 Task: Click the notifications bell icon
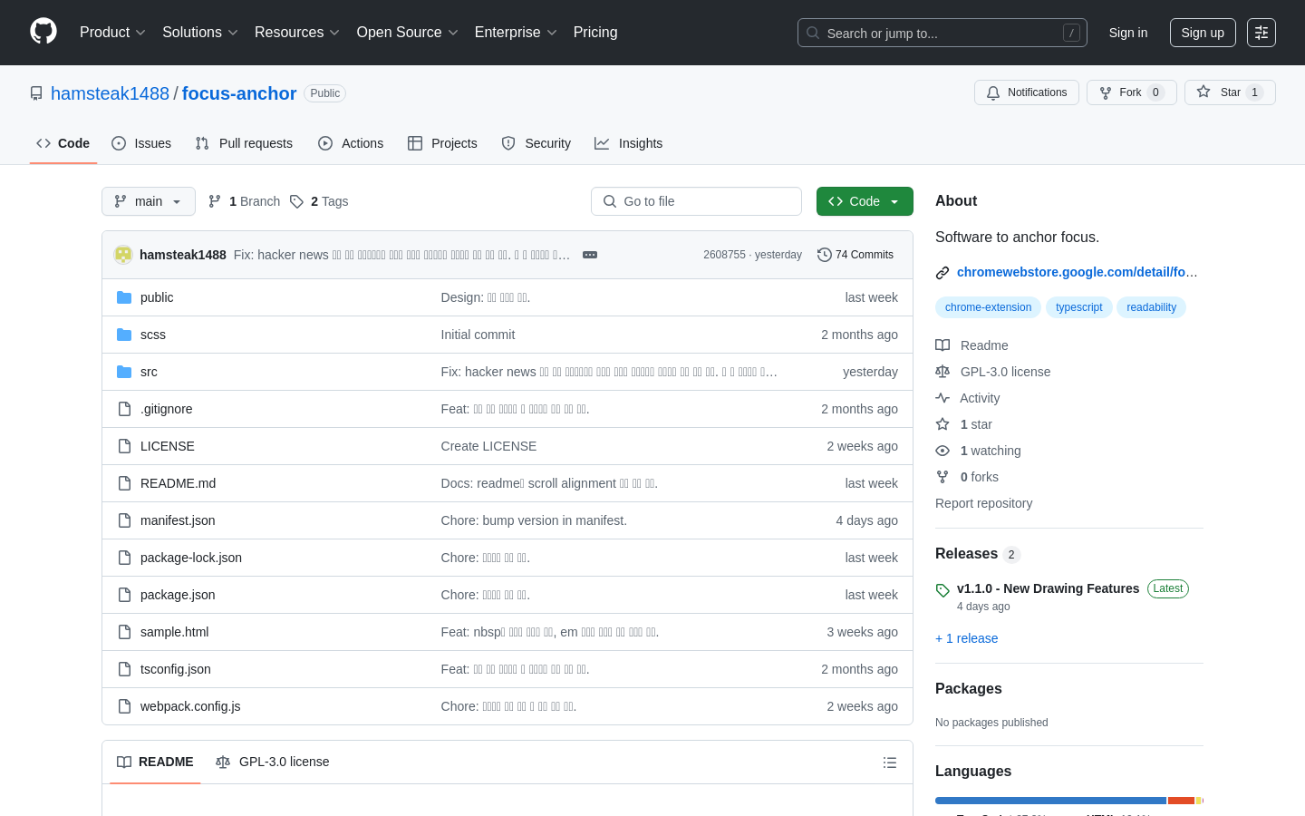coord(993,92)
